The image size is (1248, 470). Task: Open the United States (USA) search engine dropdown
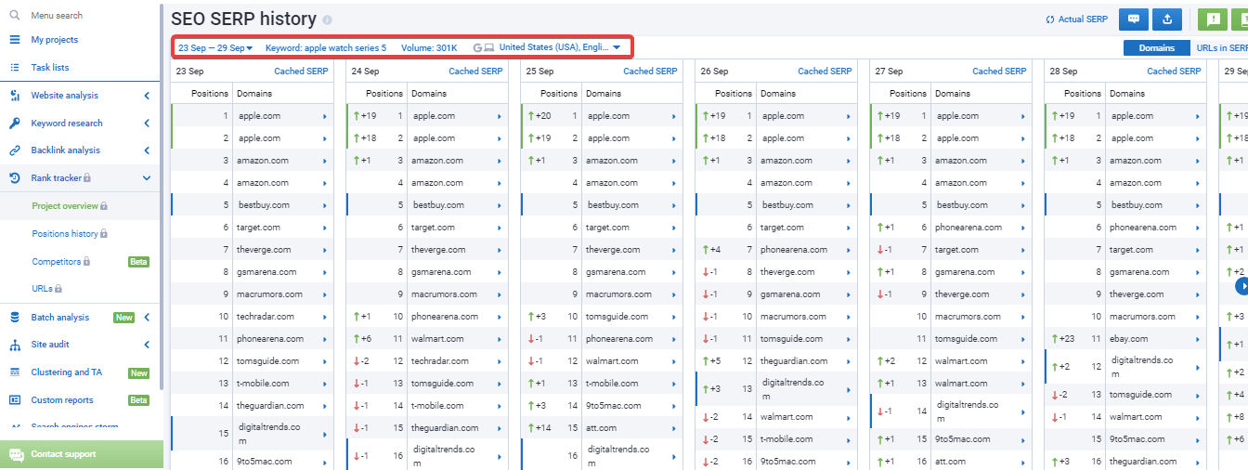560,47
